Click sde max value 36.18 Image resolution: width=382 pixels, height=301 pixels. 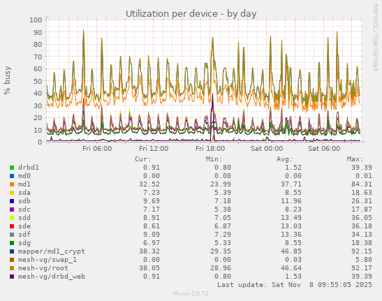click(362, 226)
